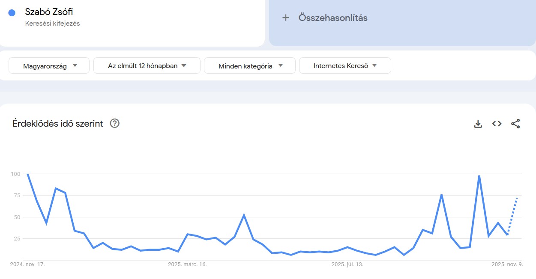Open the help tooltip next to Érdeklődés idő szerint

(114, 124)
